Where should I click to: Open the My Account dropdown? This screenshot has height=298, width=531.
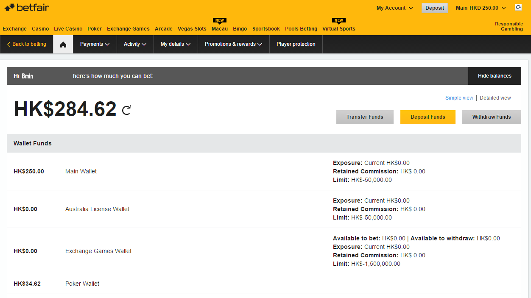[395, 8]
